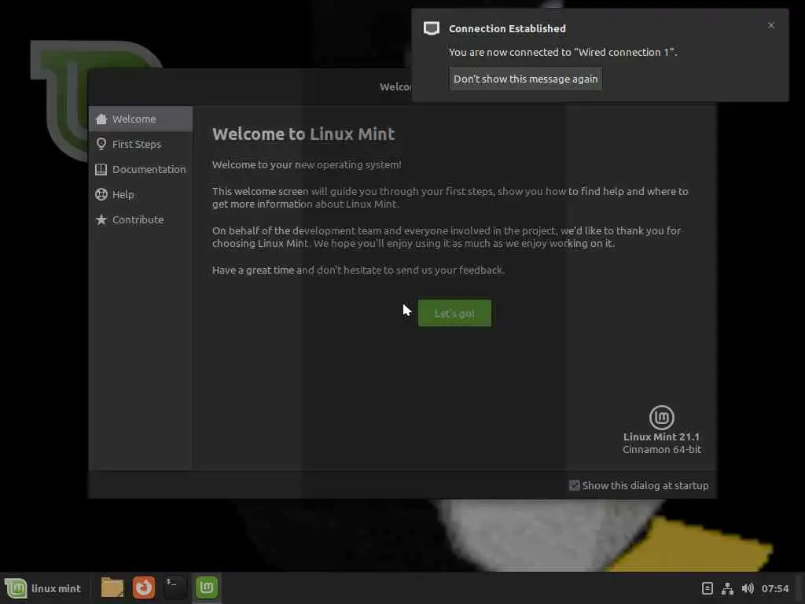This screenshot has width=805, height=604.
Task: Click the Cinnamon 64-bit edition text
Action: pyautogui.click(x=662, y=449)
